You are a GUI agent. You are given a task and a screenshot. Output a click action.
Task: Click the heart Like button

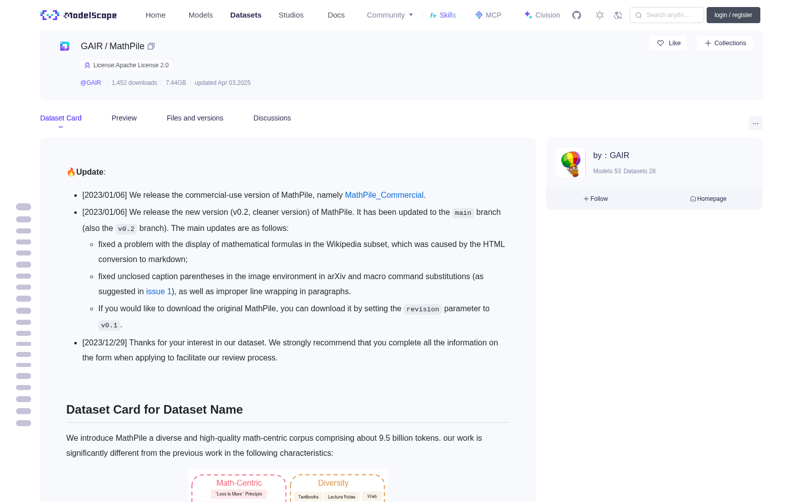click(668, 43)
